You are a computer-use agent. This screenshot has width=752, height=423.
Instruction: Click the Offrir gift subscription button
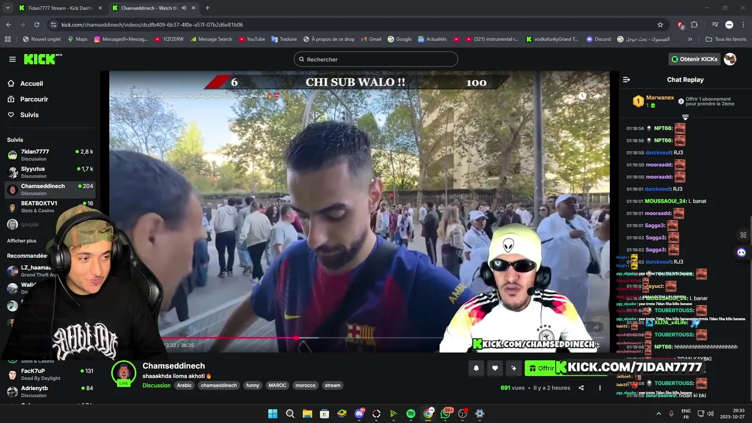pyautogui.click(x=540, y=368)
